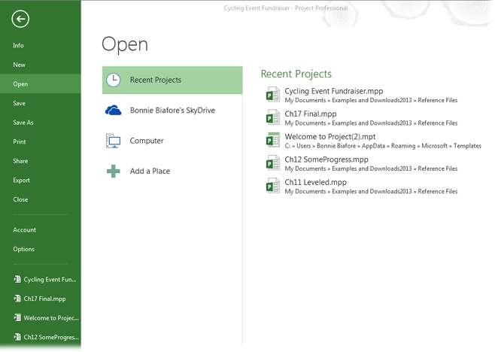Viewport: 495px width, 352px height.
Task: Select the Computer location label
Action: tap(147, 141)
